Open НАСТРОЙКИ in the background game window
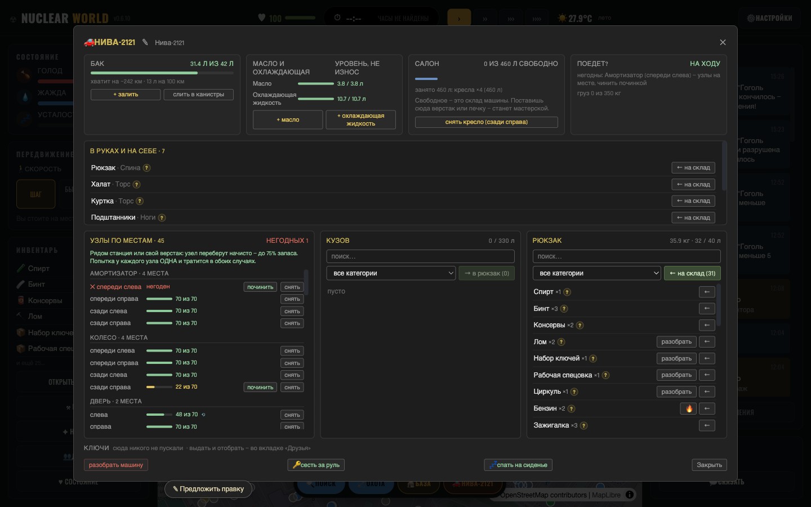 (769, 18)
